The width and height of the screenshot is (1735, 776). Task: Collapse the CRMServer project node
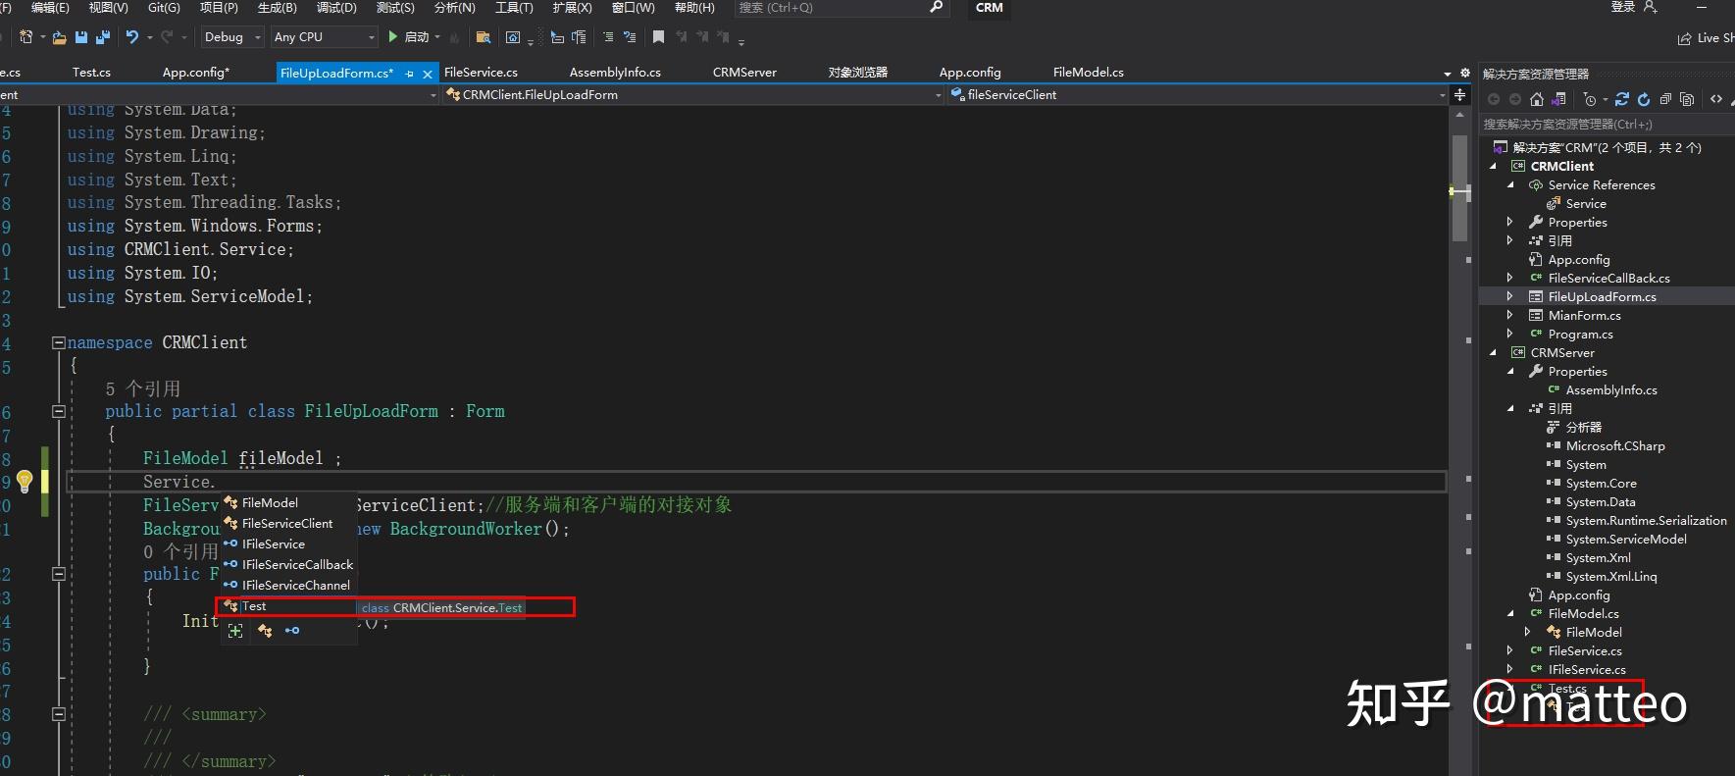(1494, 353)
